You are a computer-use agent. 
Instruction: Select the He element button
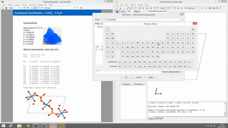[x=193, y=29]
